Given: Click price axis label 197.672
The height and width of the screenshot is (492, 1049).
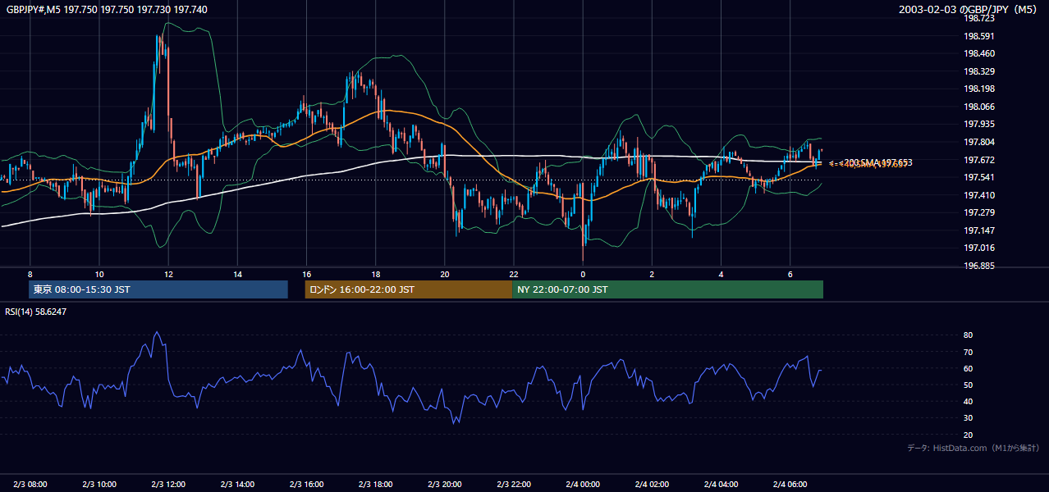Looking at the screenshot, I should click(x=978, y=160).
